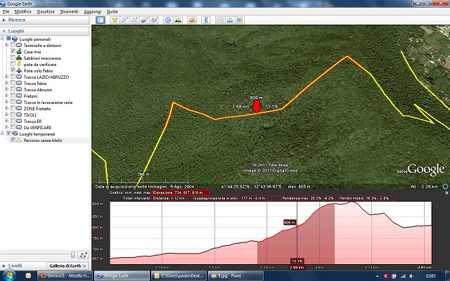Image resolution: width=450 pixels, height=281 pixels.
Task: Open the Guida menu
Action: click(112, 12)
